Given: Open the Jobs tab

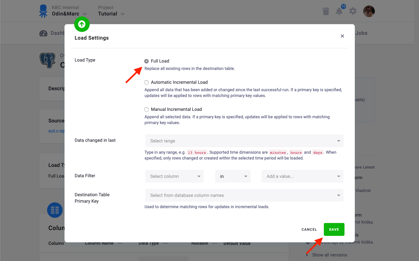Looking at the screenshot, I should [x=361, y=33].
